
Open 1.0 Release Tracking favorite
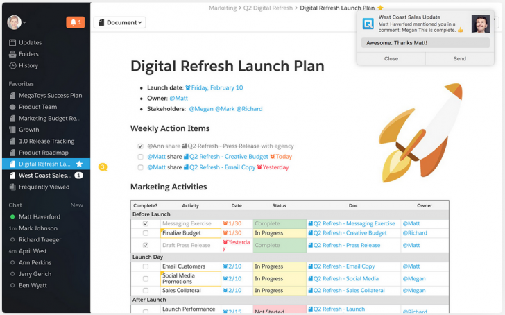click(46, 141)
